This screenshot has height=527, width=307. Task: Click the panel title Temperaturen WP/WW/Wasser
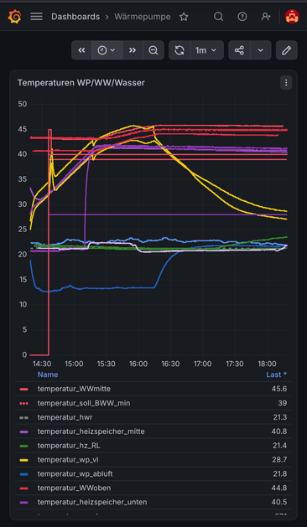[x=81, y=82]
